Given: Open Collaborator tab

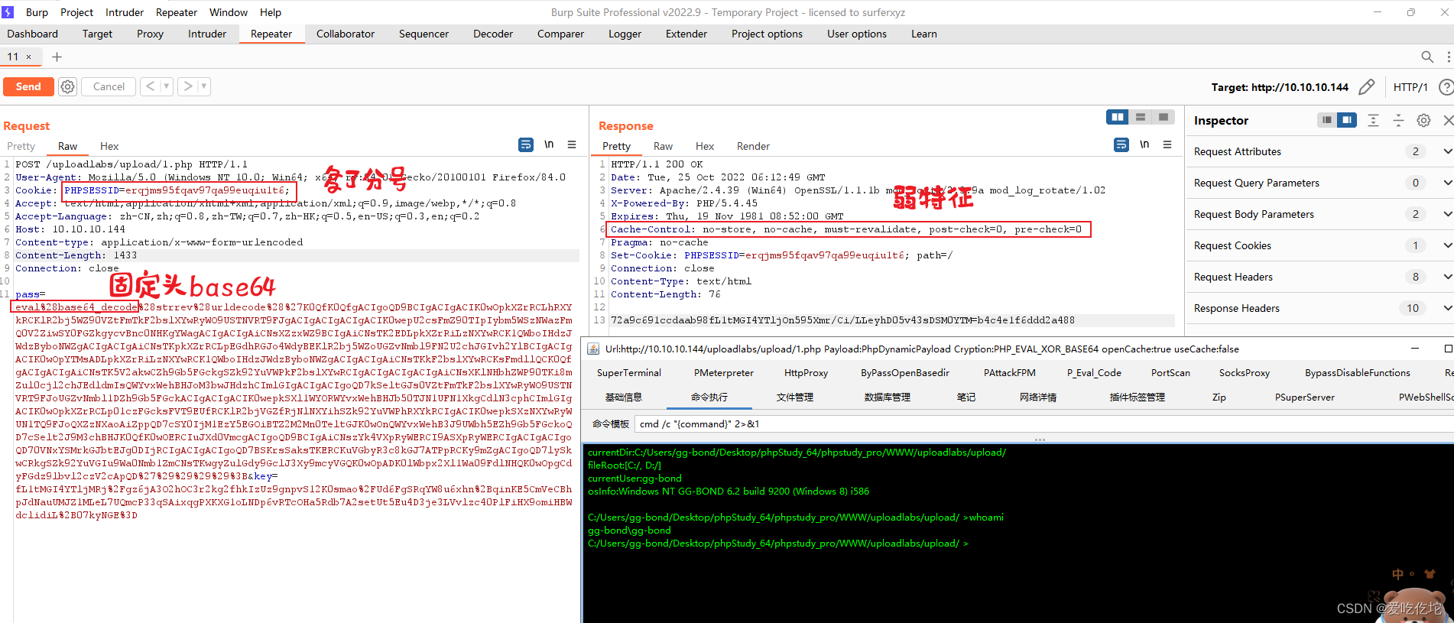Looking at the screenshot, I should click(346, 34).
